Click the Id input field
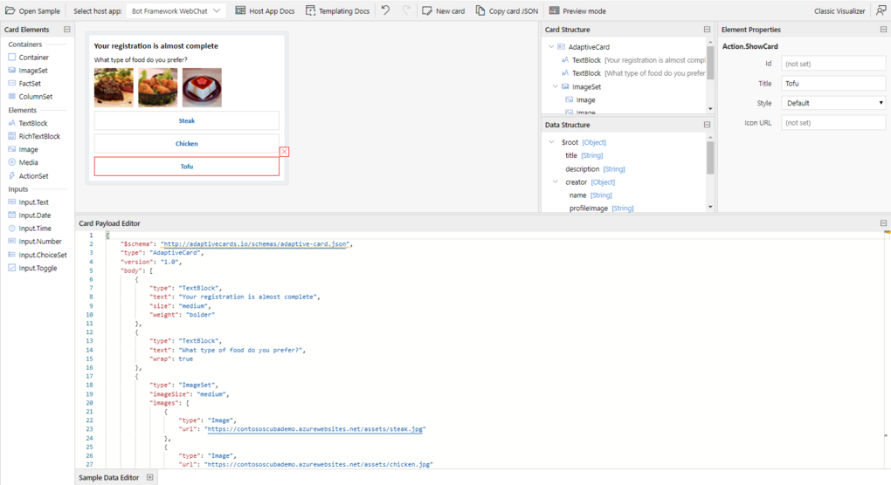Screen dimensions: 891x485 833,64
